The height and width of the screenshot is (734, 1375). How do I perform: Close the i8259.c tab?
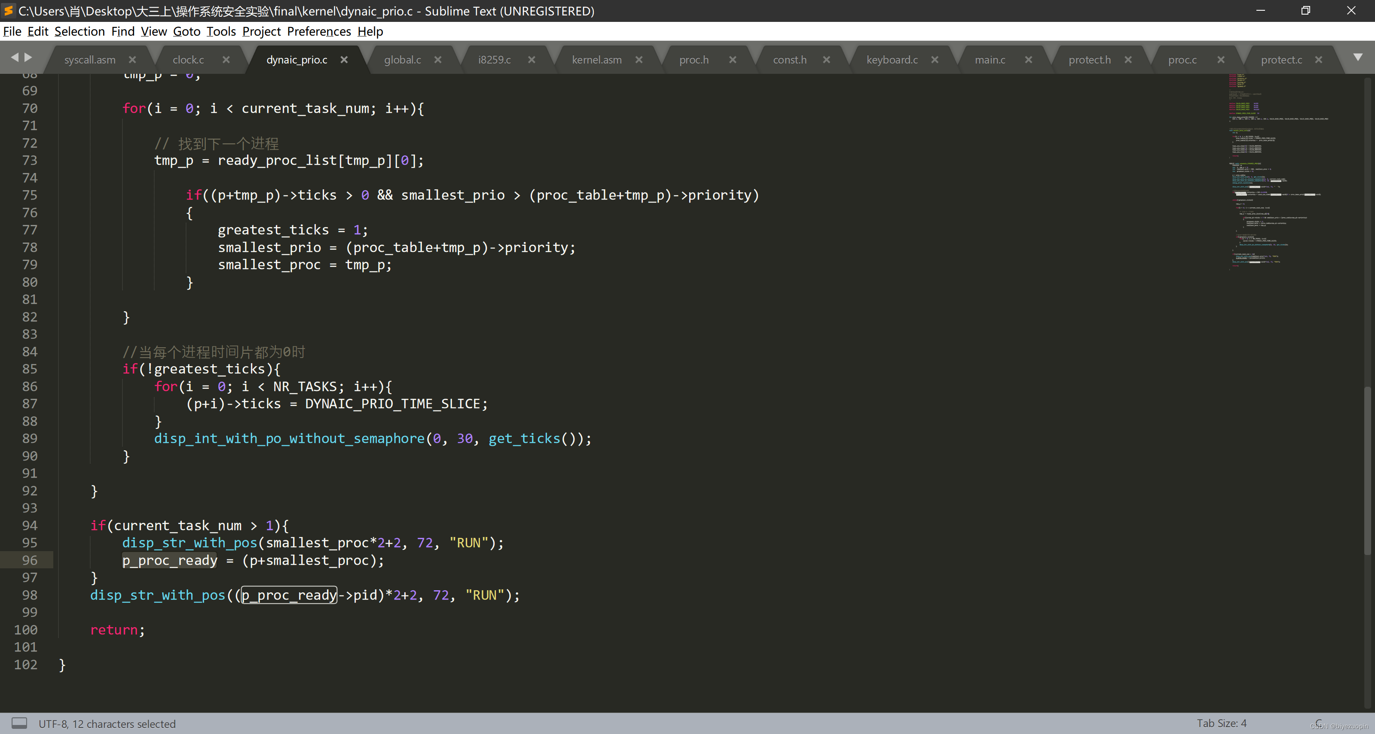coord(532,60)
